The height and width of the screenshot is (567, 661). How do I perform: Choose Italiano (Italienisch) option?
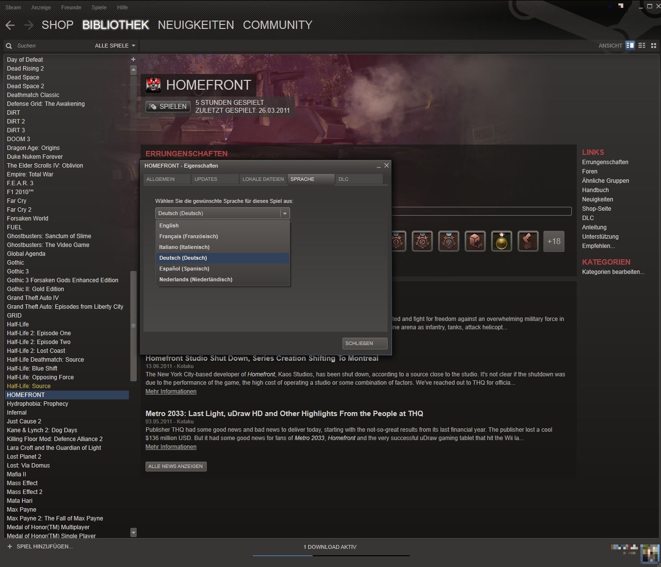coord(222,247)
